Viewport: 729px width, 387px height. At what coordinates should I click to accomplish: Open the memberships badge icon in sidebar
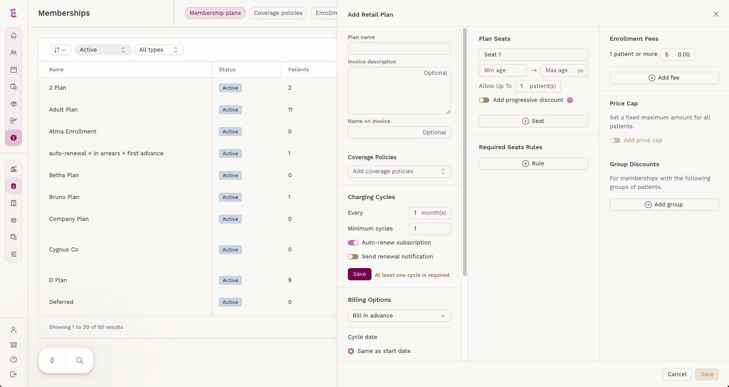click(x=14, y=186)
